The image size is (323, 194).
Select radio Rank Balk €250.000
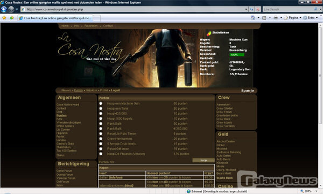pyautogui.click(x=101, y=128)
